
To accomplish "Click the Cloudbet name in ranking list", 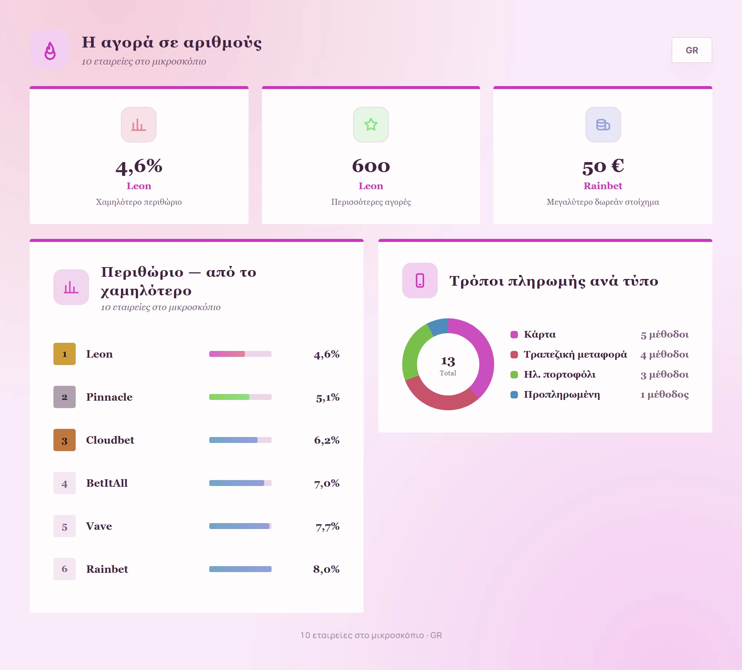I will click(110, 440).
